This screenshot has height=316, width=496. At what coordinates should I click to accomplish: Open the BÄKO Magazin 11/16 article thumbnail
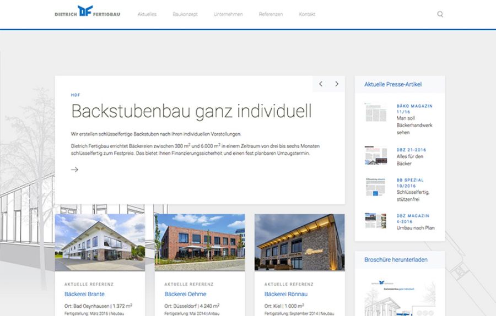coord(376,112)
